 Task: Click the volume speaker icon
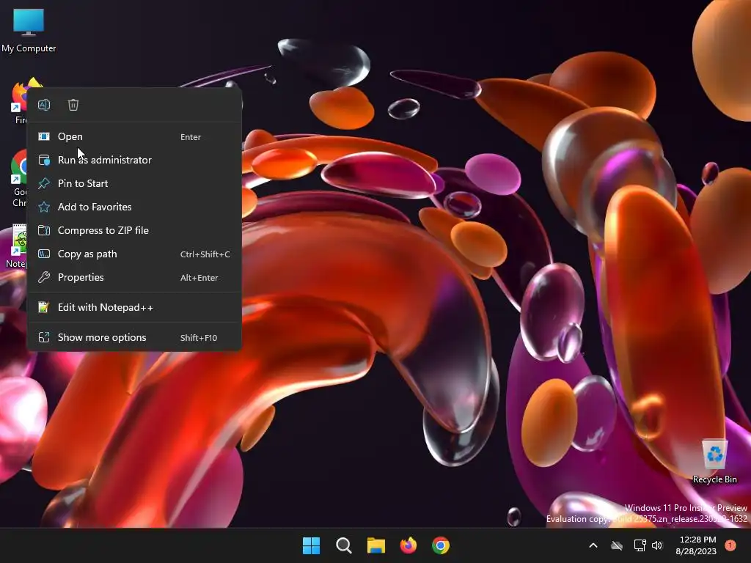pos(657,545)
